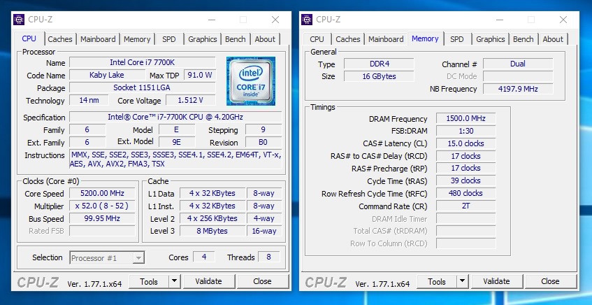Click the CPU-Z app icon in left window title bar
Screen dimensions: 592x305
[x=18, y=20]
